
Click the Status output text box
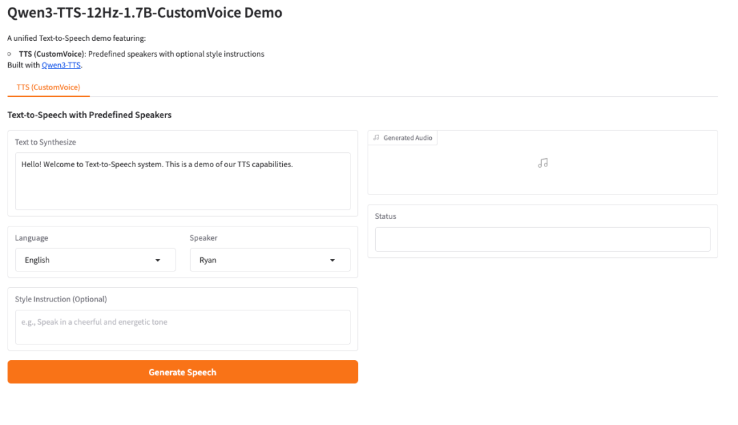[543, 239]
